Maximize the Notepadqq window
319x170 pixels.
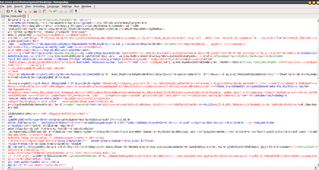pos(313,2)
